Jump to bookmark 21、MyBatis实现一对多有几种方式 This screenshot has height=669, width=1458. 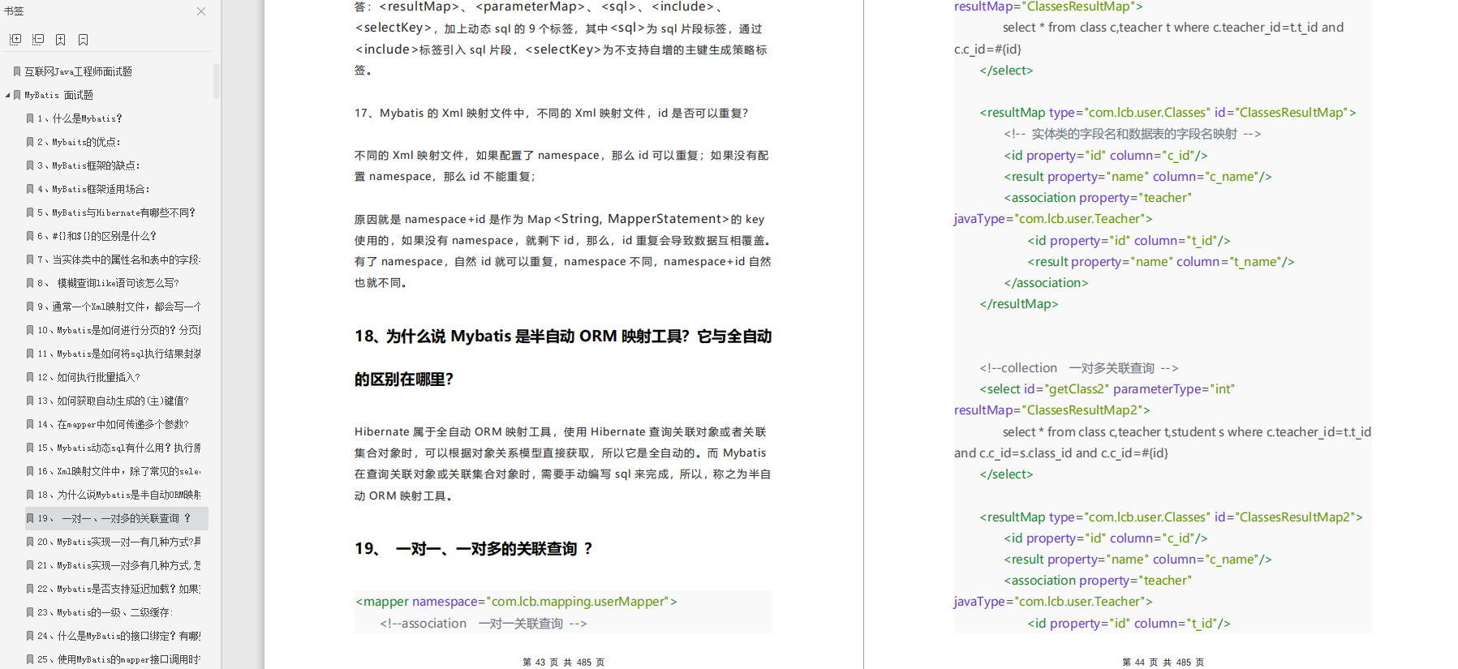pos(119,565)
